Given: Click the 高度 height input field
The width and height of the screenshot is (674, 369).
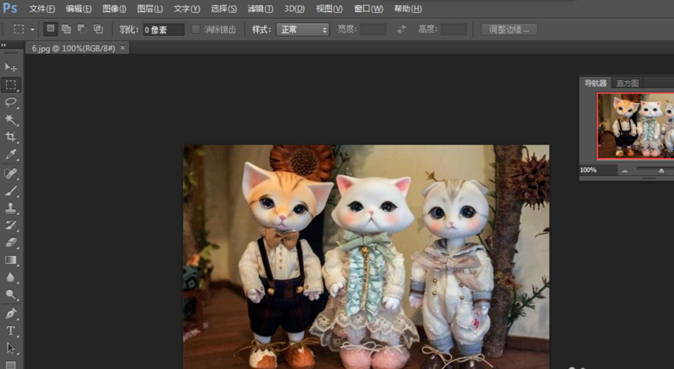Looking at the screenshot, I should [x=454, y=30].
